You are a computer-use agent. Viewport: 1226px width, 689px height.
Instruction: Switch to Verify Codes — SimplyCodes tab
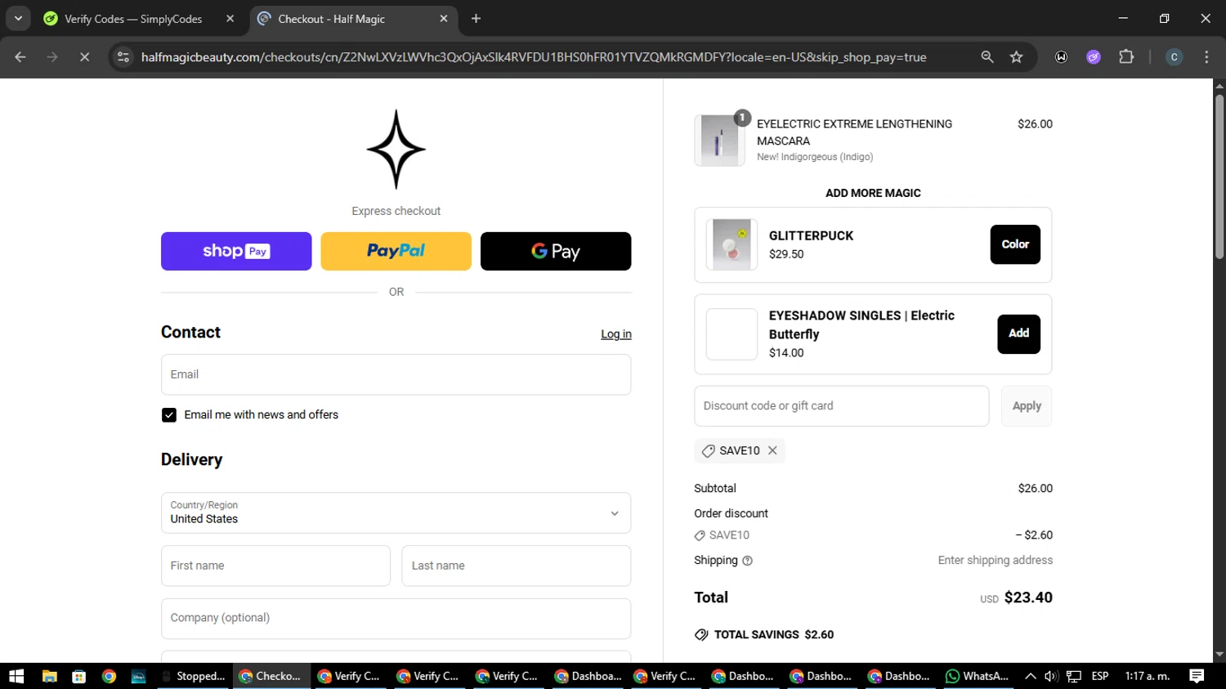coord(133,19)
